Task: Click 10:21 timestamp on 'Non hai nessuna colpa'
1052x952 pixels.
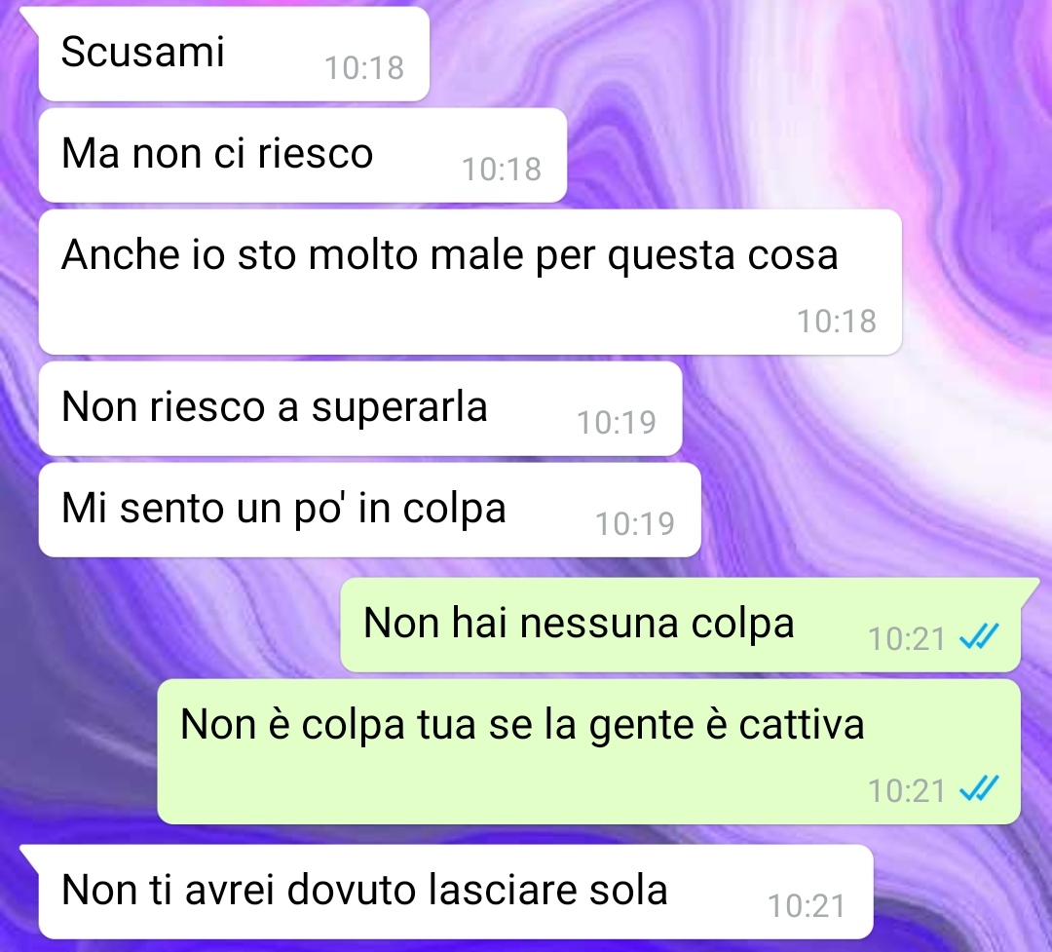Action: click(907, 638)
